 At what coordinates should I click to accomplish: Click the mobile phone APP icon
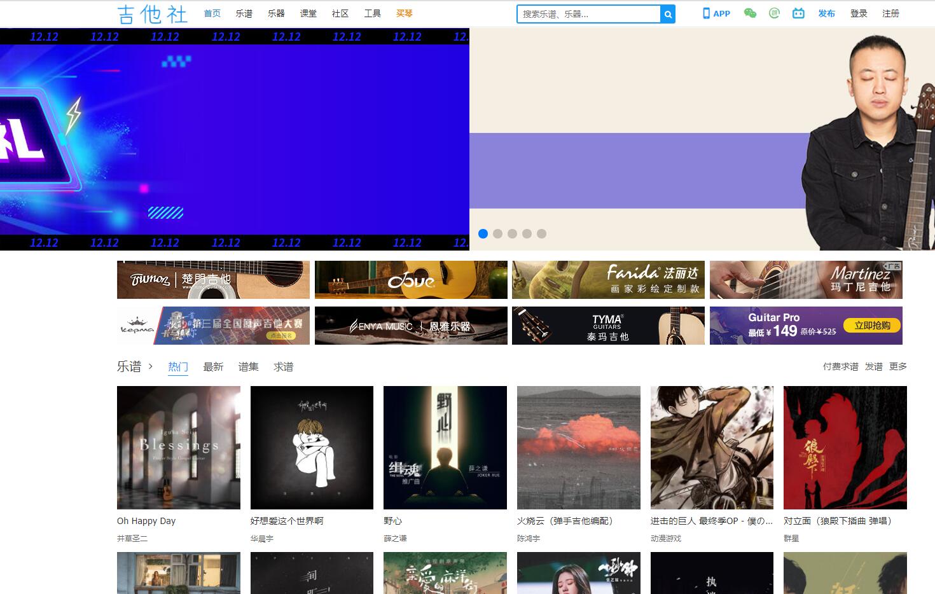click(x=707, y=13)
